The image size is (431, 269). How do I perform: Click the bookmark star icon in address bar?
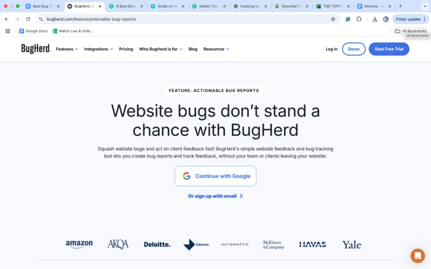[333, 19]
